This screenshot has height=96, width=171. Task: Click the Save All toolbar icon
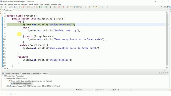pos(12,7)
